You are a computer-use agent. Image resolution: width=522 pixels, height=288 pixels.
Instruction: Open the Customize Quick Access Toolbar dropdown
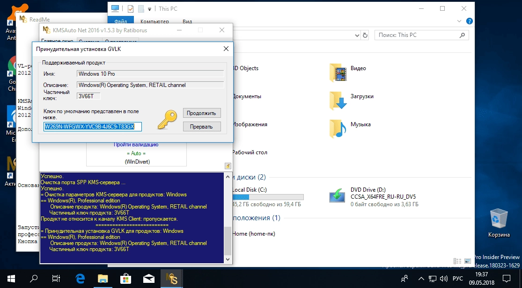pyautogui.click(x=149, y=9)
